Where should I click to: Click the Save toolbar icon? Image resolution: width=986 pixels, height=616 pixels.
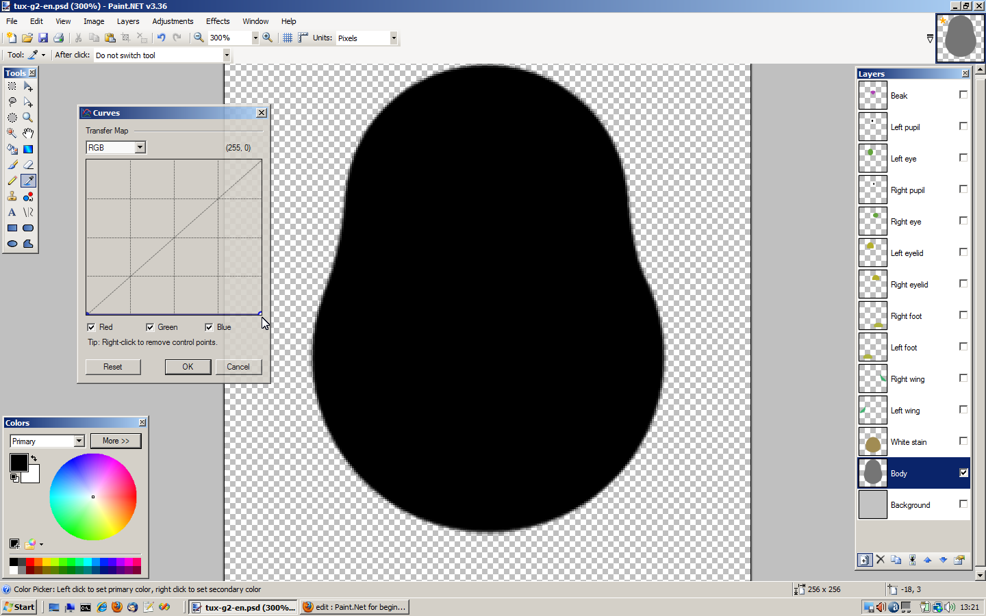[43, 38]
